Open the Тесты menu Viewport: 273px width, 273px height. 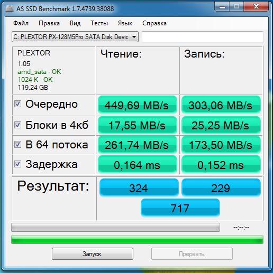click(x=99, y=23)
